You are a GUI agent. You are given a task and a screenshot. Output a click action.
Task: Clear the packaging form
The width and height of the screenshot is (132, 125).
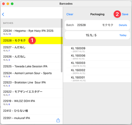click(70, 14)
